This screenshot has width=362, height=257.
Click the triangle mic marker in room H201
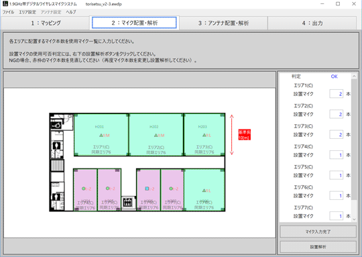tap(101, 135)
